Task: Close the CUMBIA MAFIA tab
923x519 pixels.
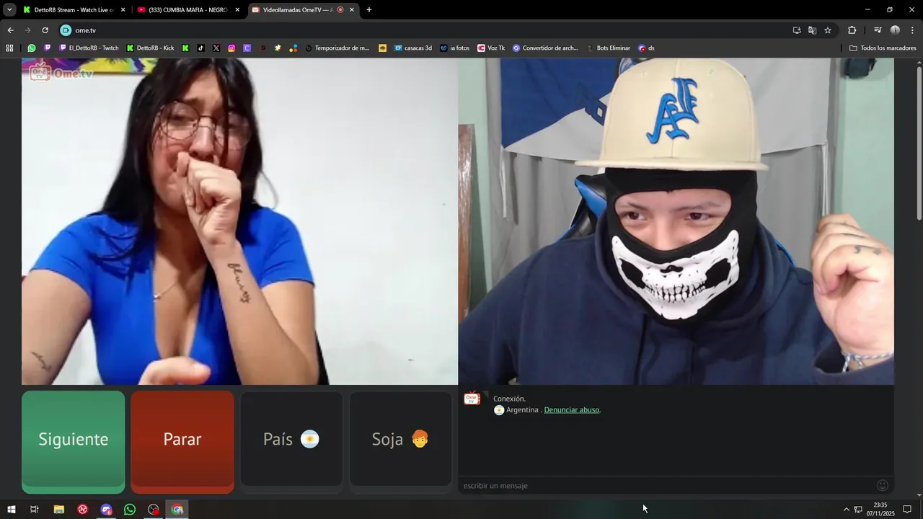Action: [x=237, y=10]
